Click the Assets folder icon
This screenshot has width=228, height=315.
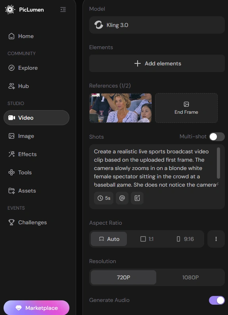[x=11, y=191]
